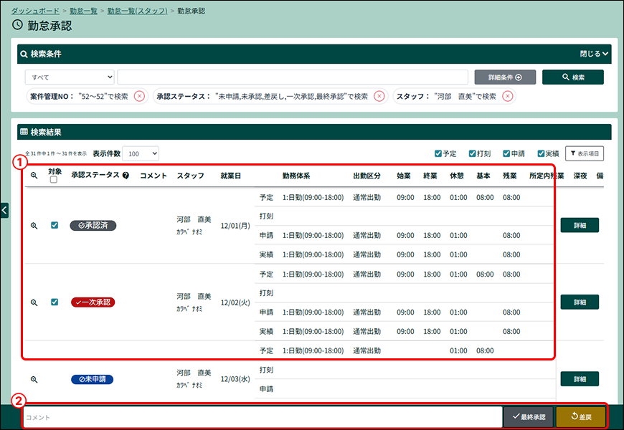Remove the 承認ステータス filter chip
The image size is (624, 430).
(x=379, y=96)
